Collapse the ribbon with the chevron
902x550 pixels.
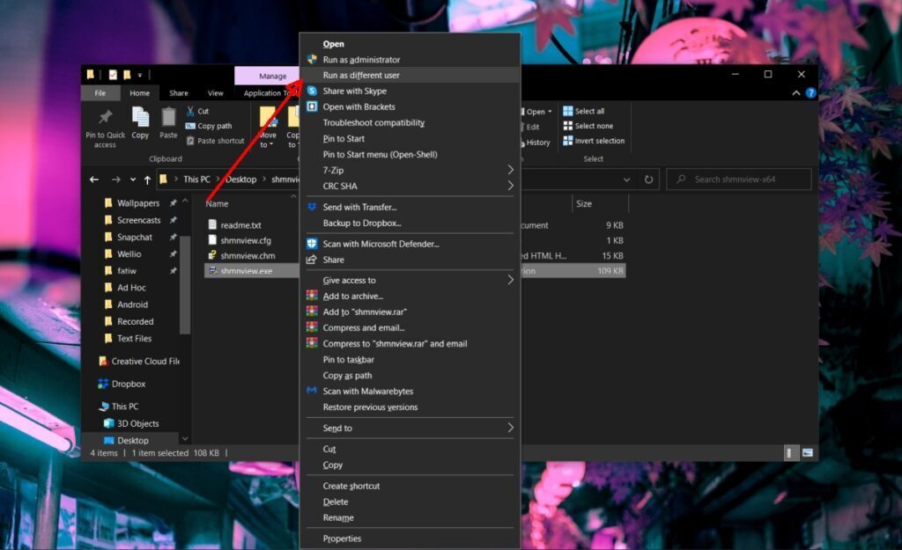pyautogui.click(x=796, y=93)
